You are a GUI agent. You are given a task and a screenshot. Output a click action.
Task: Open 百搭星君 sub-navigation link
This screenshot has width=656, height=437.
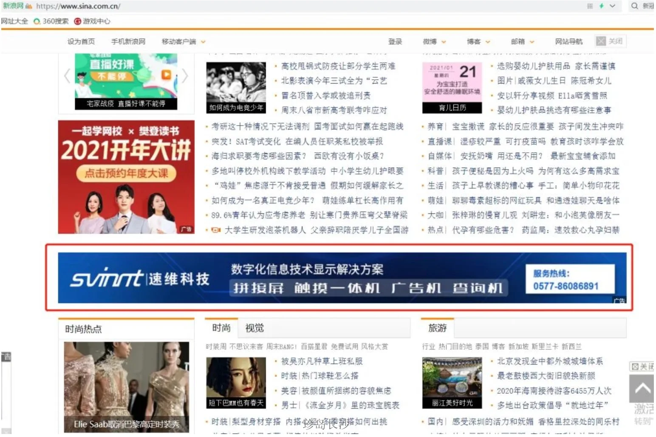pyautogui.click(x=314, y=347)
